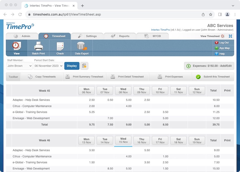The width and height of the screenshot is (240, 172).
Task: Click the Toolbar label button
Action: 13,77
